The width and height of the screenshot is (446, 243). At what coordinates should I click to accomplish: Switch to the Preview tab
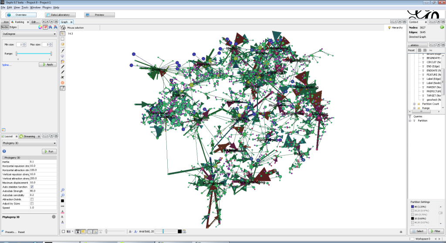point(100,15)
